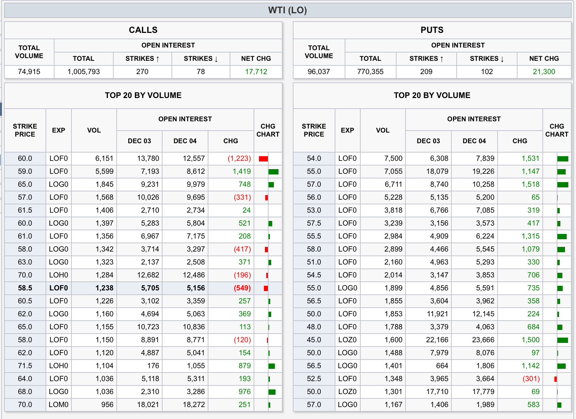Click STRIKES up-arrow header under CALLS
576x419 pixels.
142,59
